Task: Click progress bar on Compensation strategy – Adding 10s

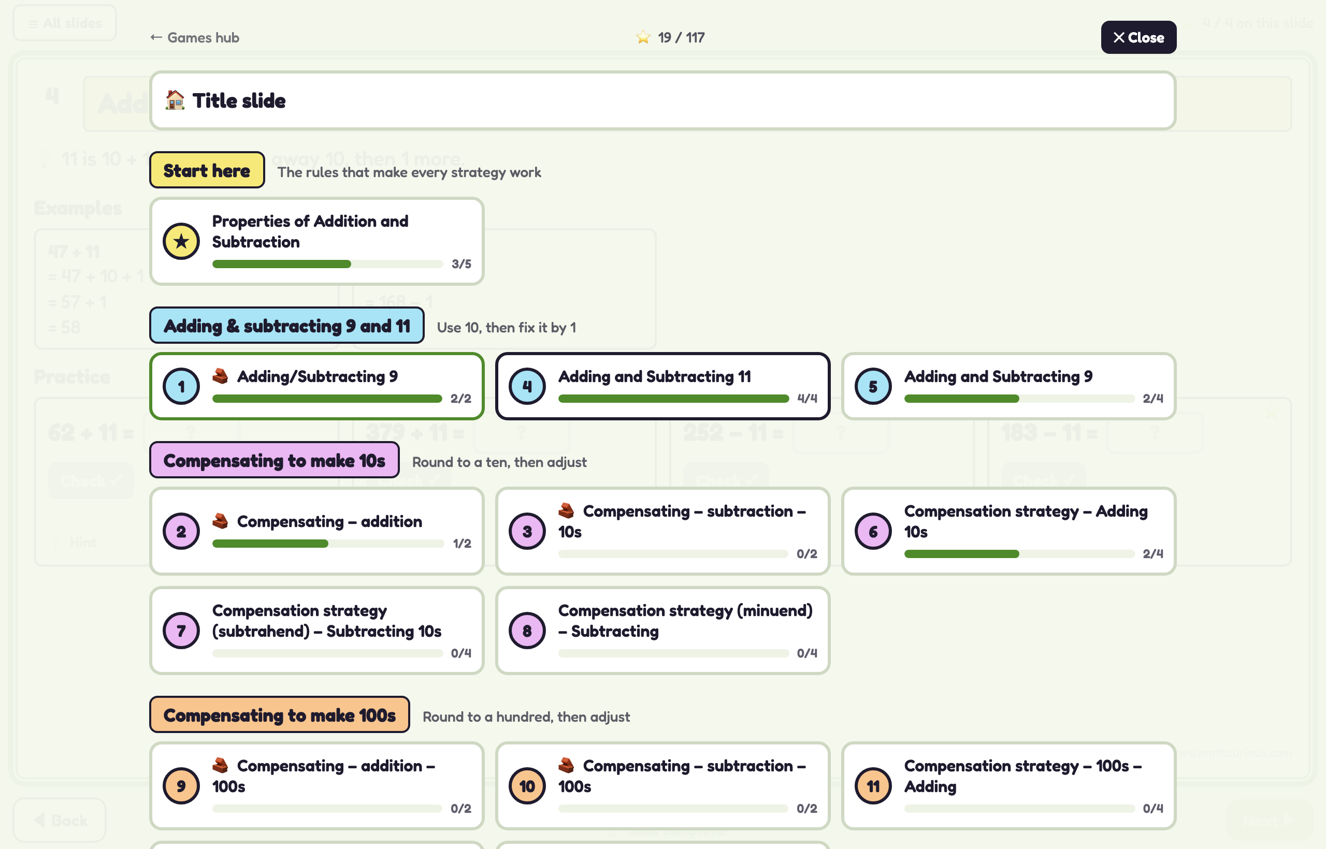Action: (1019, 554)
